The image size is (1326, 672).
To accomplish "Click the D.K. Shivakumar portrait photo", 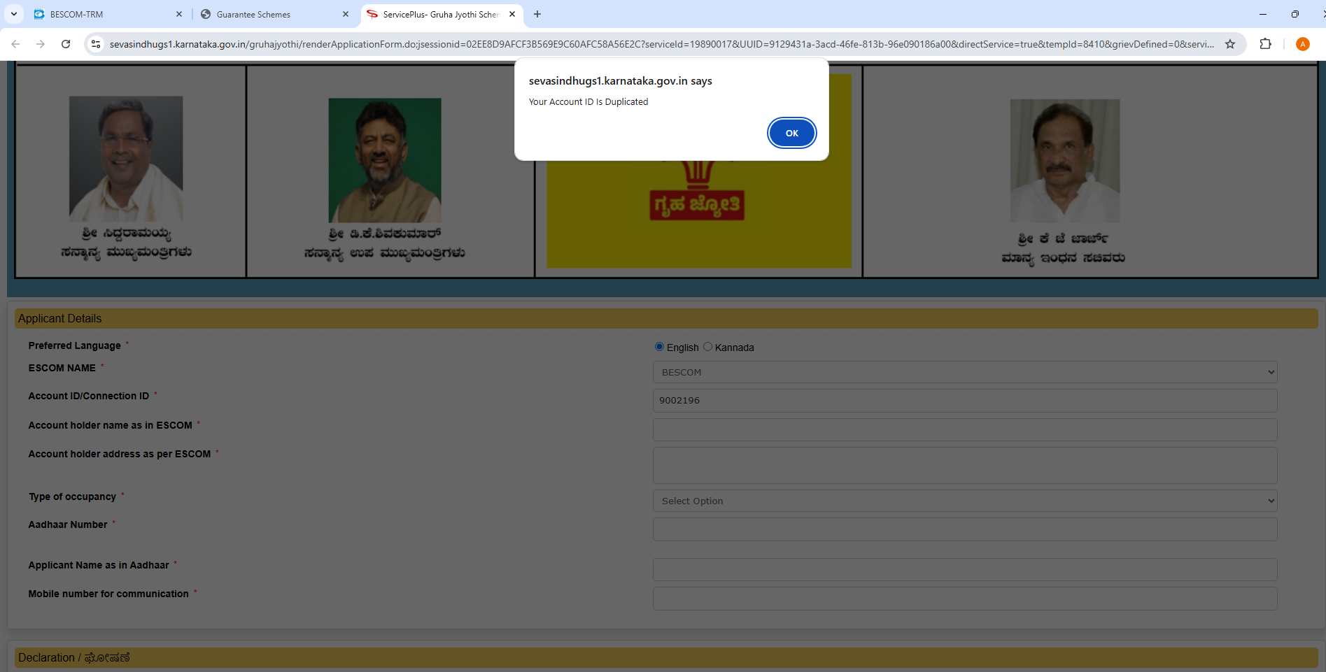I will (385, 160).
